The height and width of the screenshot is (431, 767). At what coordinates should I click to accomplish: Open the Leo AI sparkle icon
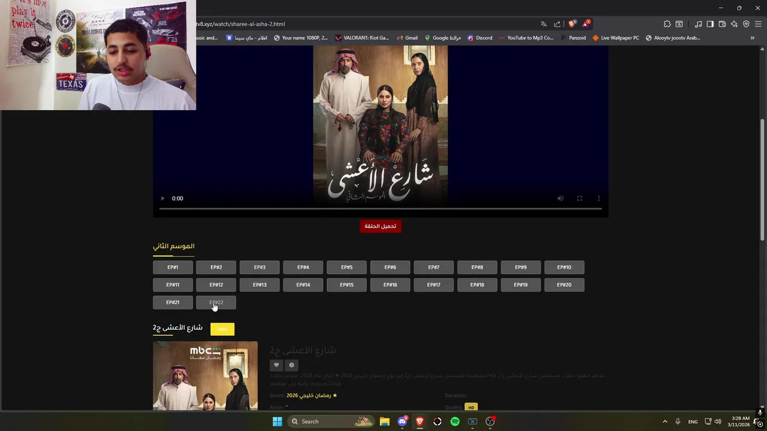tap(734, 24)
